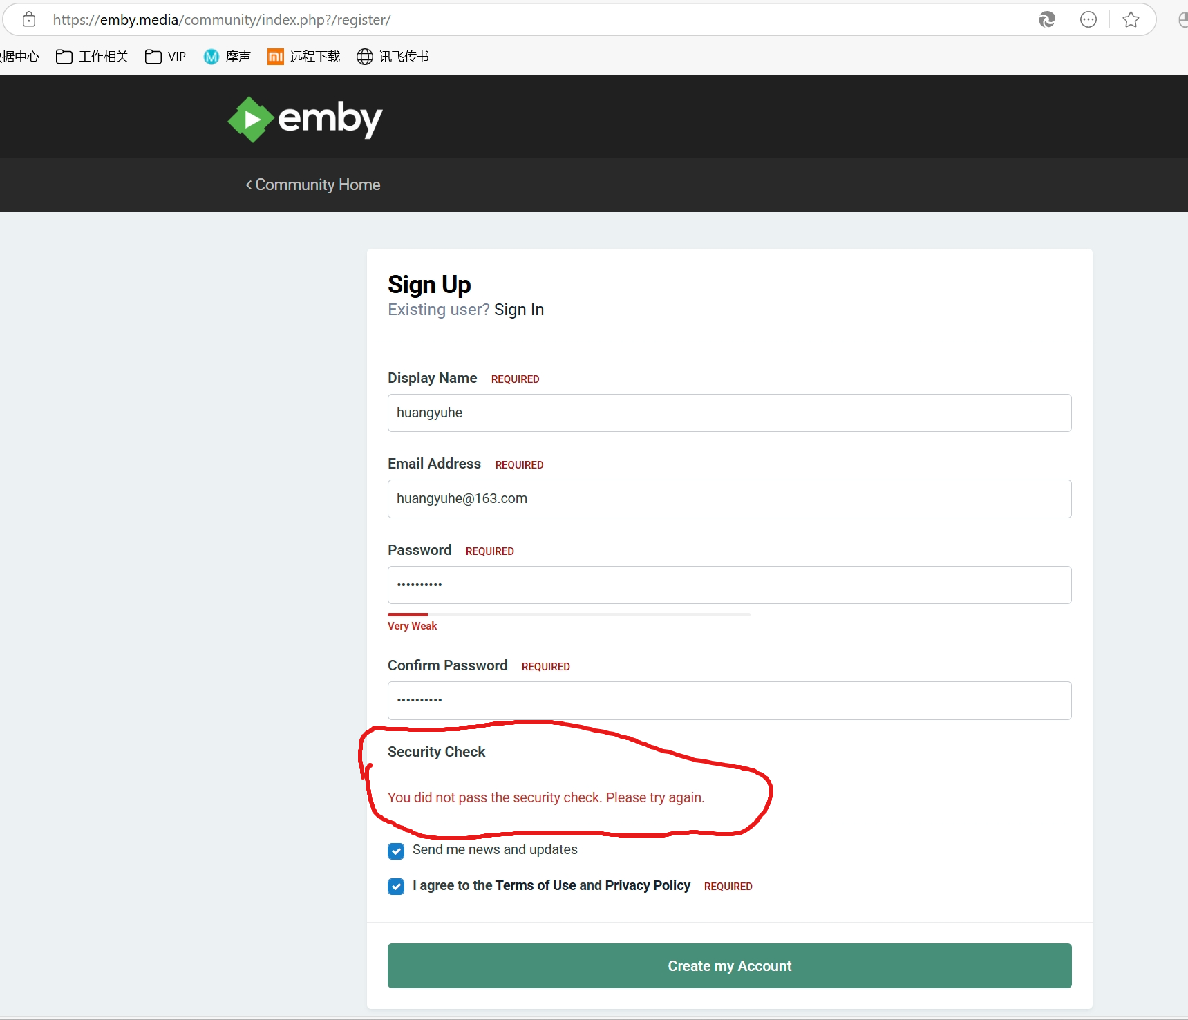Open the 摩声 bookmark
Viewport: 1188px width, 1020px height.
tap(227, 57)
